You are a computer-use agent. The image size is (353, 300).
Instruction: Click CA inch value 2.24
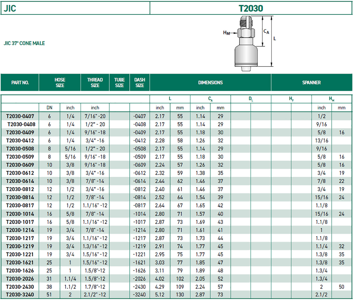(200, 287)
